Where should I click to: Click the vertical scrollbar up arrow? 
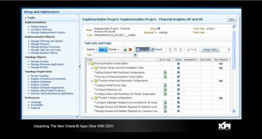(x=234, y=27)
